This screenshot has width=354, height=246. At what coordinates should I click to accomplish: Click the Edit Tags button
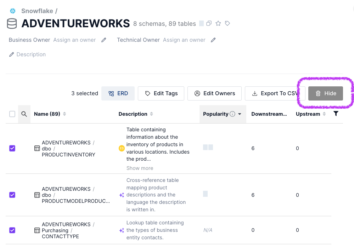(x=161, y=93)
